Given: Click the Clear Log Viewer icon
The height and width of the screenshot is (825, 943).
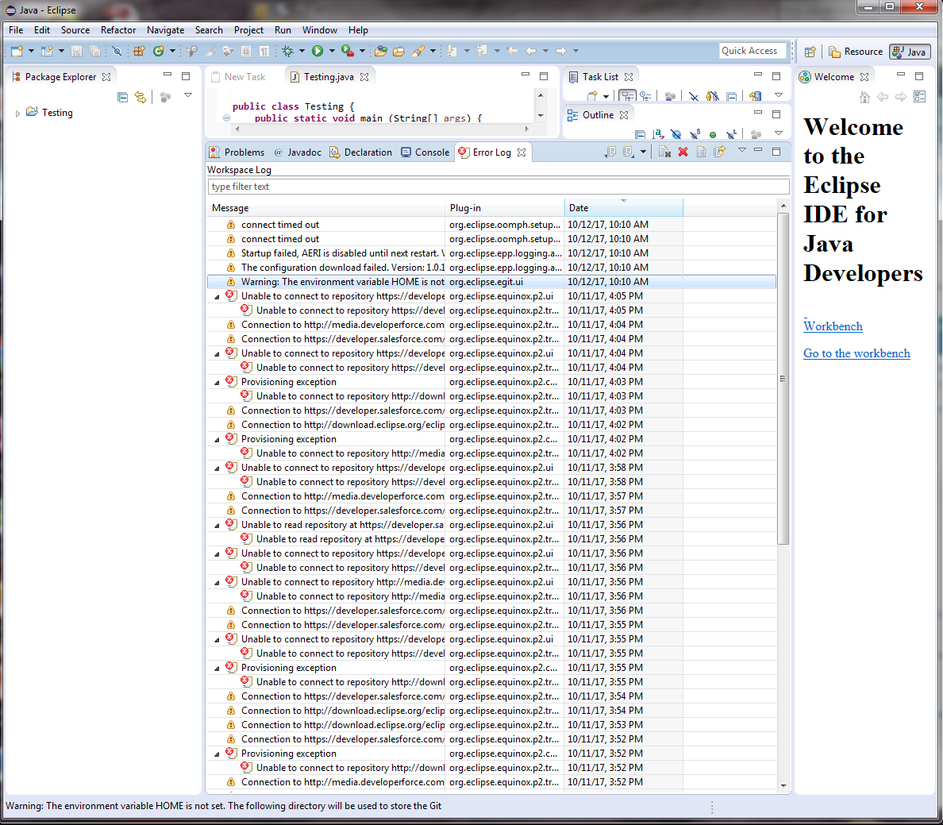Looking at the screenshot, I should tap(664, 152).
